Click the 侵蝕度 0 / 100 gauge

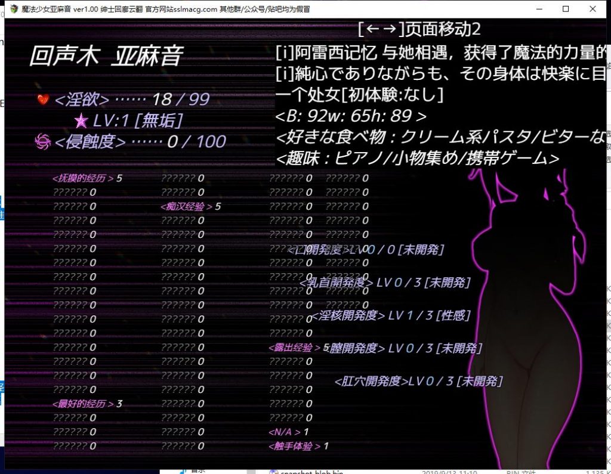pyautogui.click(x=140, y=142)
